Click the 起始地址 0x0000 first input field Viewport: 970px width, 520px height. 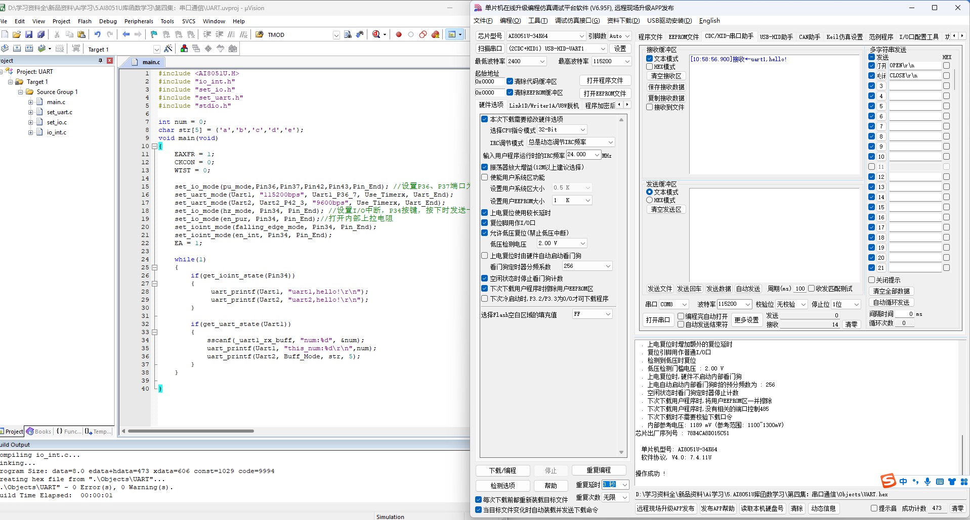[x=489, y=81]
